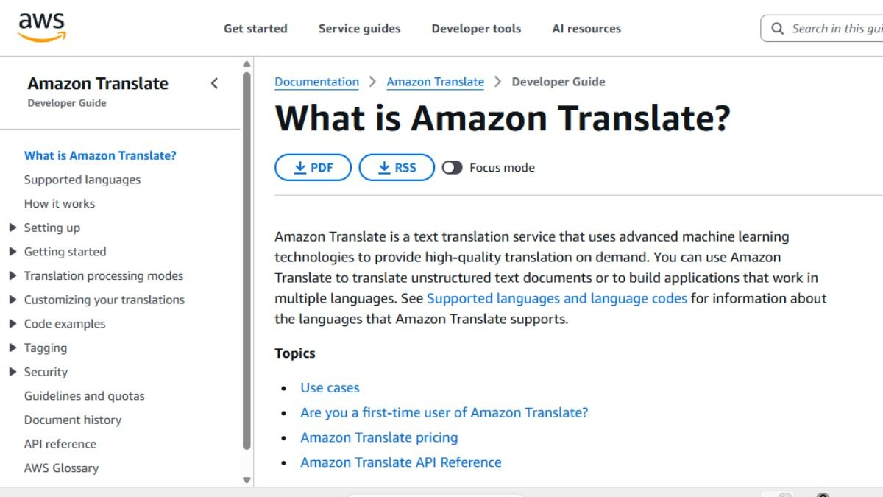Open Supported languages and language codes link
The width and height of the screenshot is (883, 497).
[x=558, y=298]
